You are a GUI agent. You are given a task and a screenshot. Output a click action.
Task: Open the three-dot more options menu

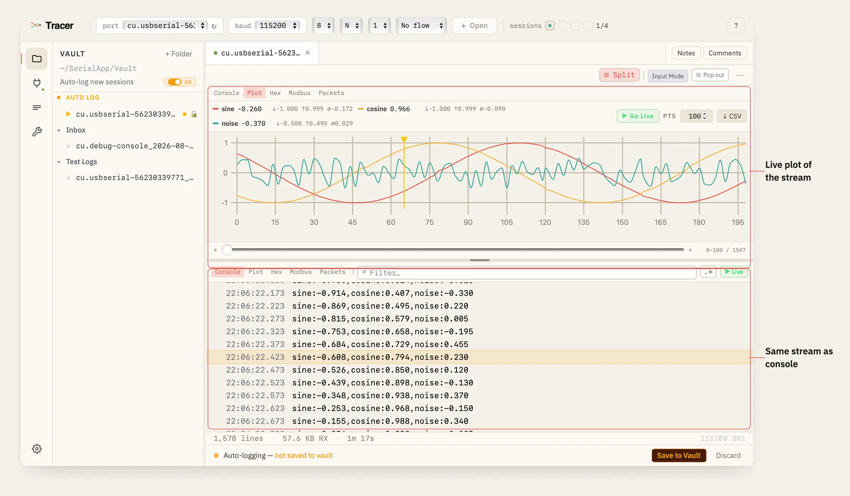click(x=740, y=75)
